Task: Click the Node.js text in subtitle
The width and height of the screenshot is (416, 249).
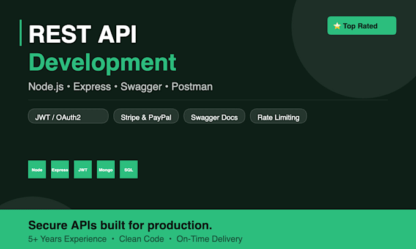Action: point(46,87)
